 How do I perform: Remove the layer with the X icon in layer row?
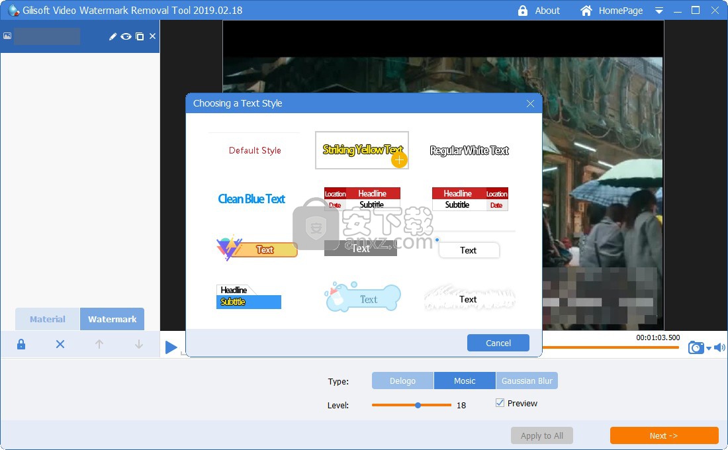152,36
